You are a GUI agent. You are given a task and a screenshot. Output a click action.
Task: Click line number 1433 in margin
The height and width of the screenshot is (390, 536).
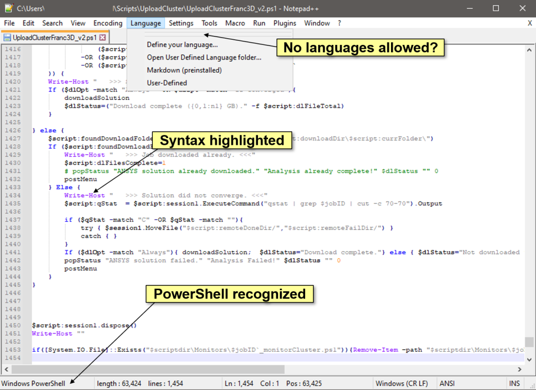(x=13, y=187)
